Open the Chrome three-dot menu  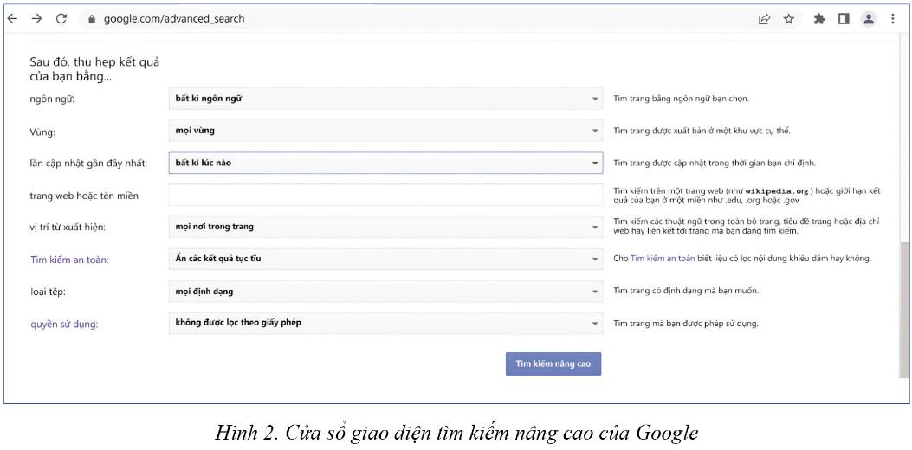[893, 19]
